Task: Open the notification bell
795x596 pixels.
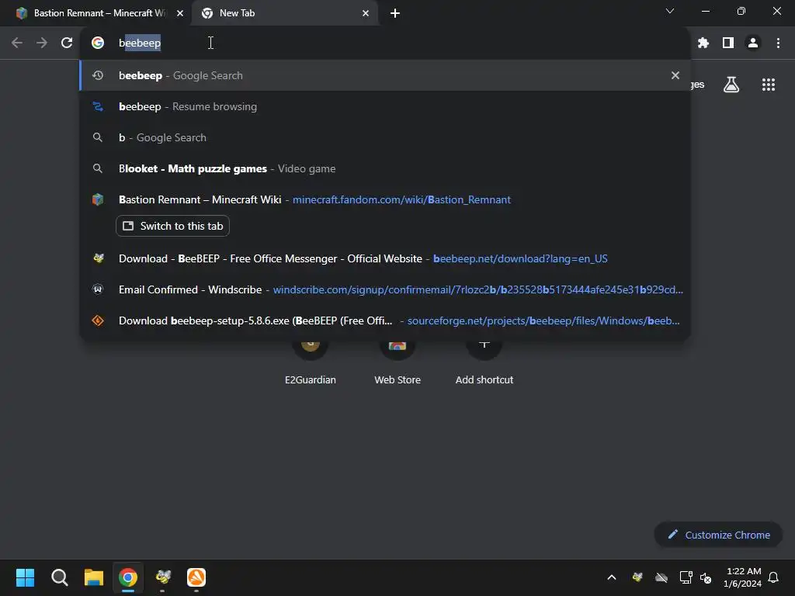Action: [x=774, y=577]
